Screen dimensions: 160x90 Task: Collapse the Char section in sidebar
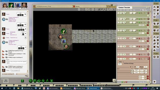point(156,53)
